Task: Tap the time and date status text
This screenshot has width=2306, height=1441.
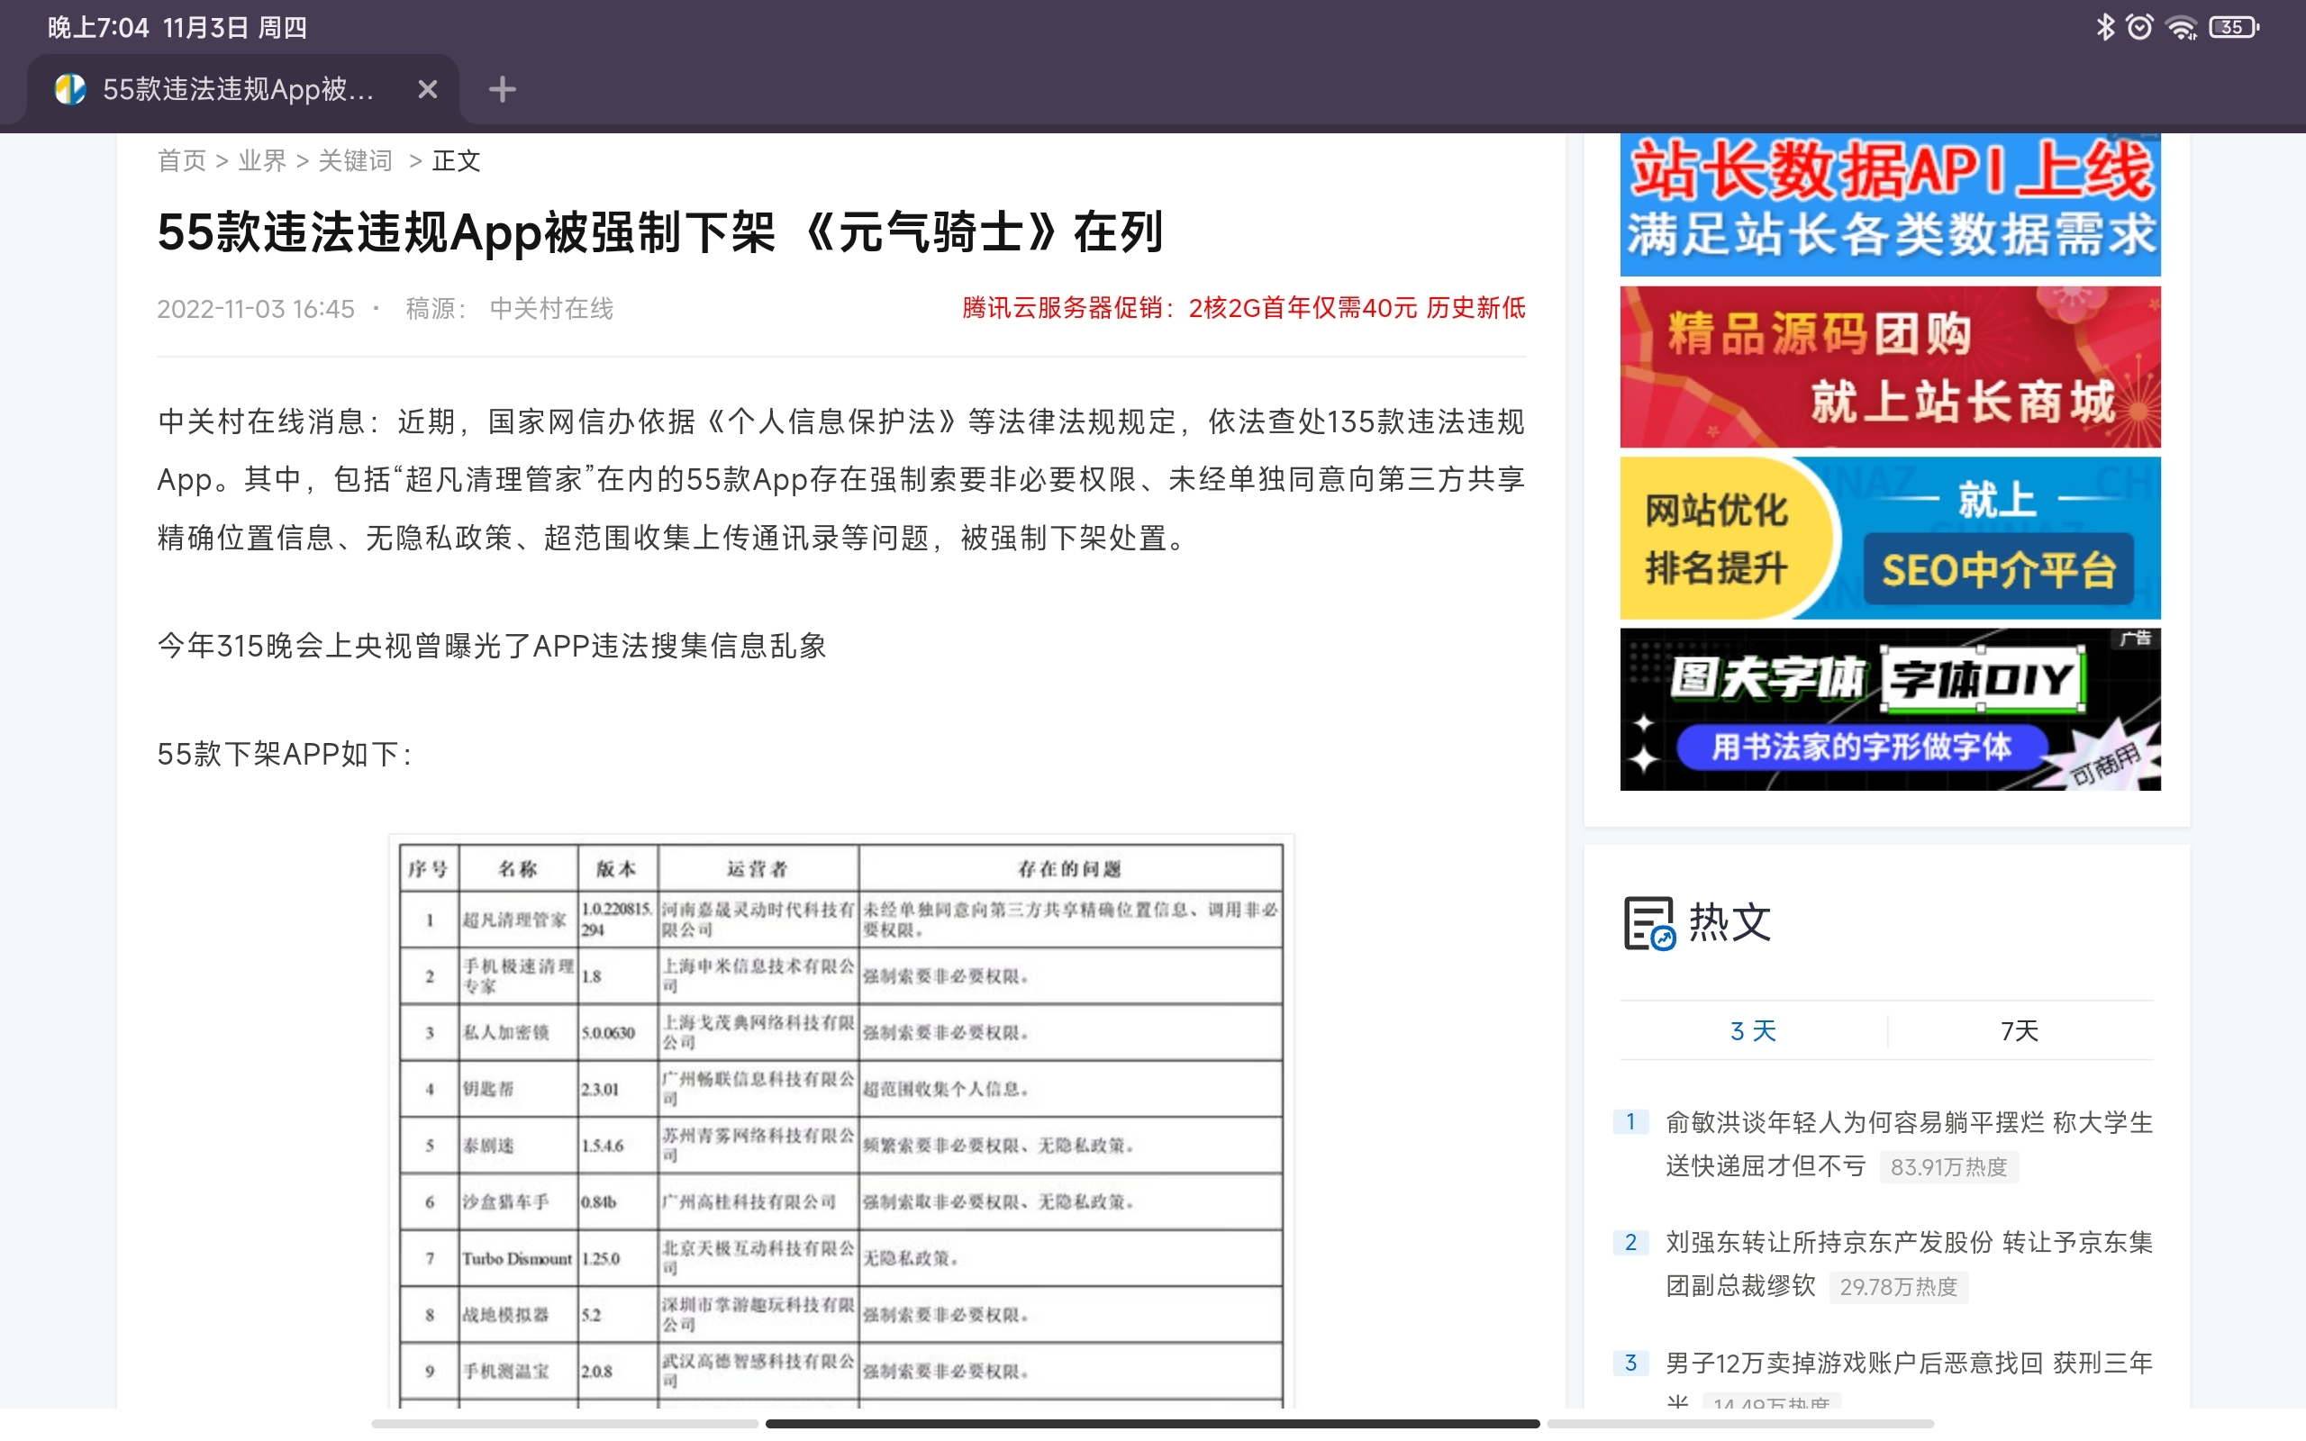Action: point(177,28)
